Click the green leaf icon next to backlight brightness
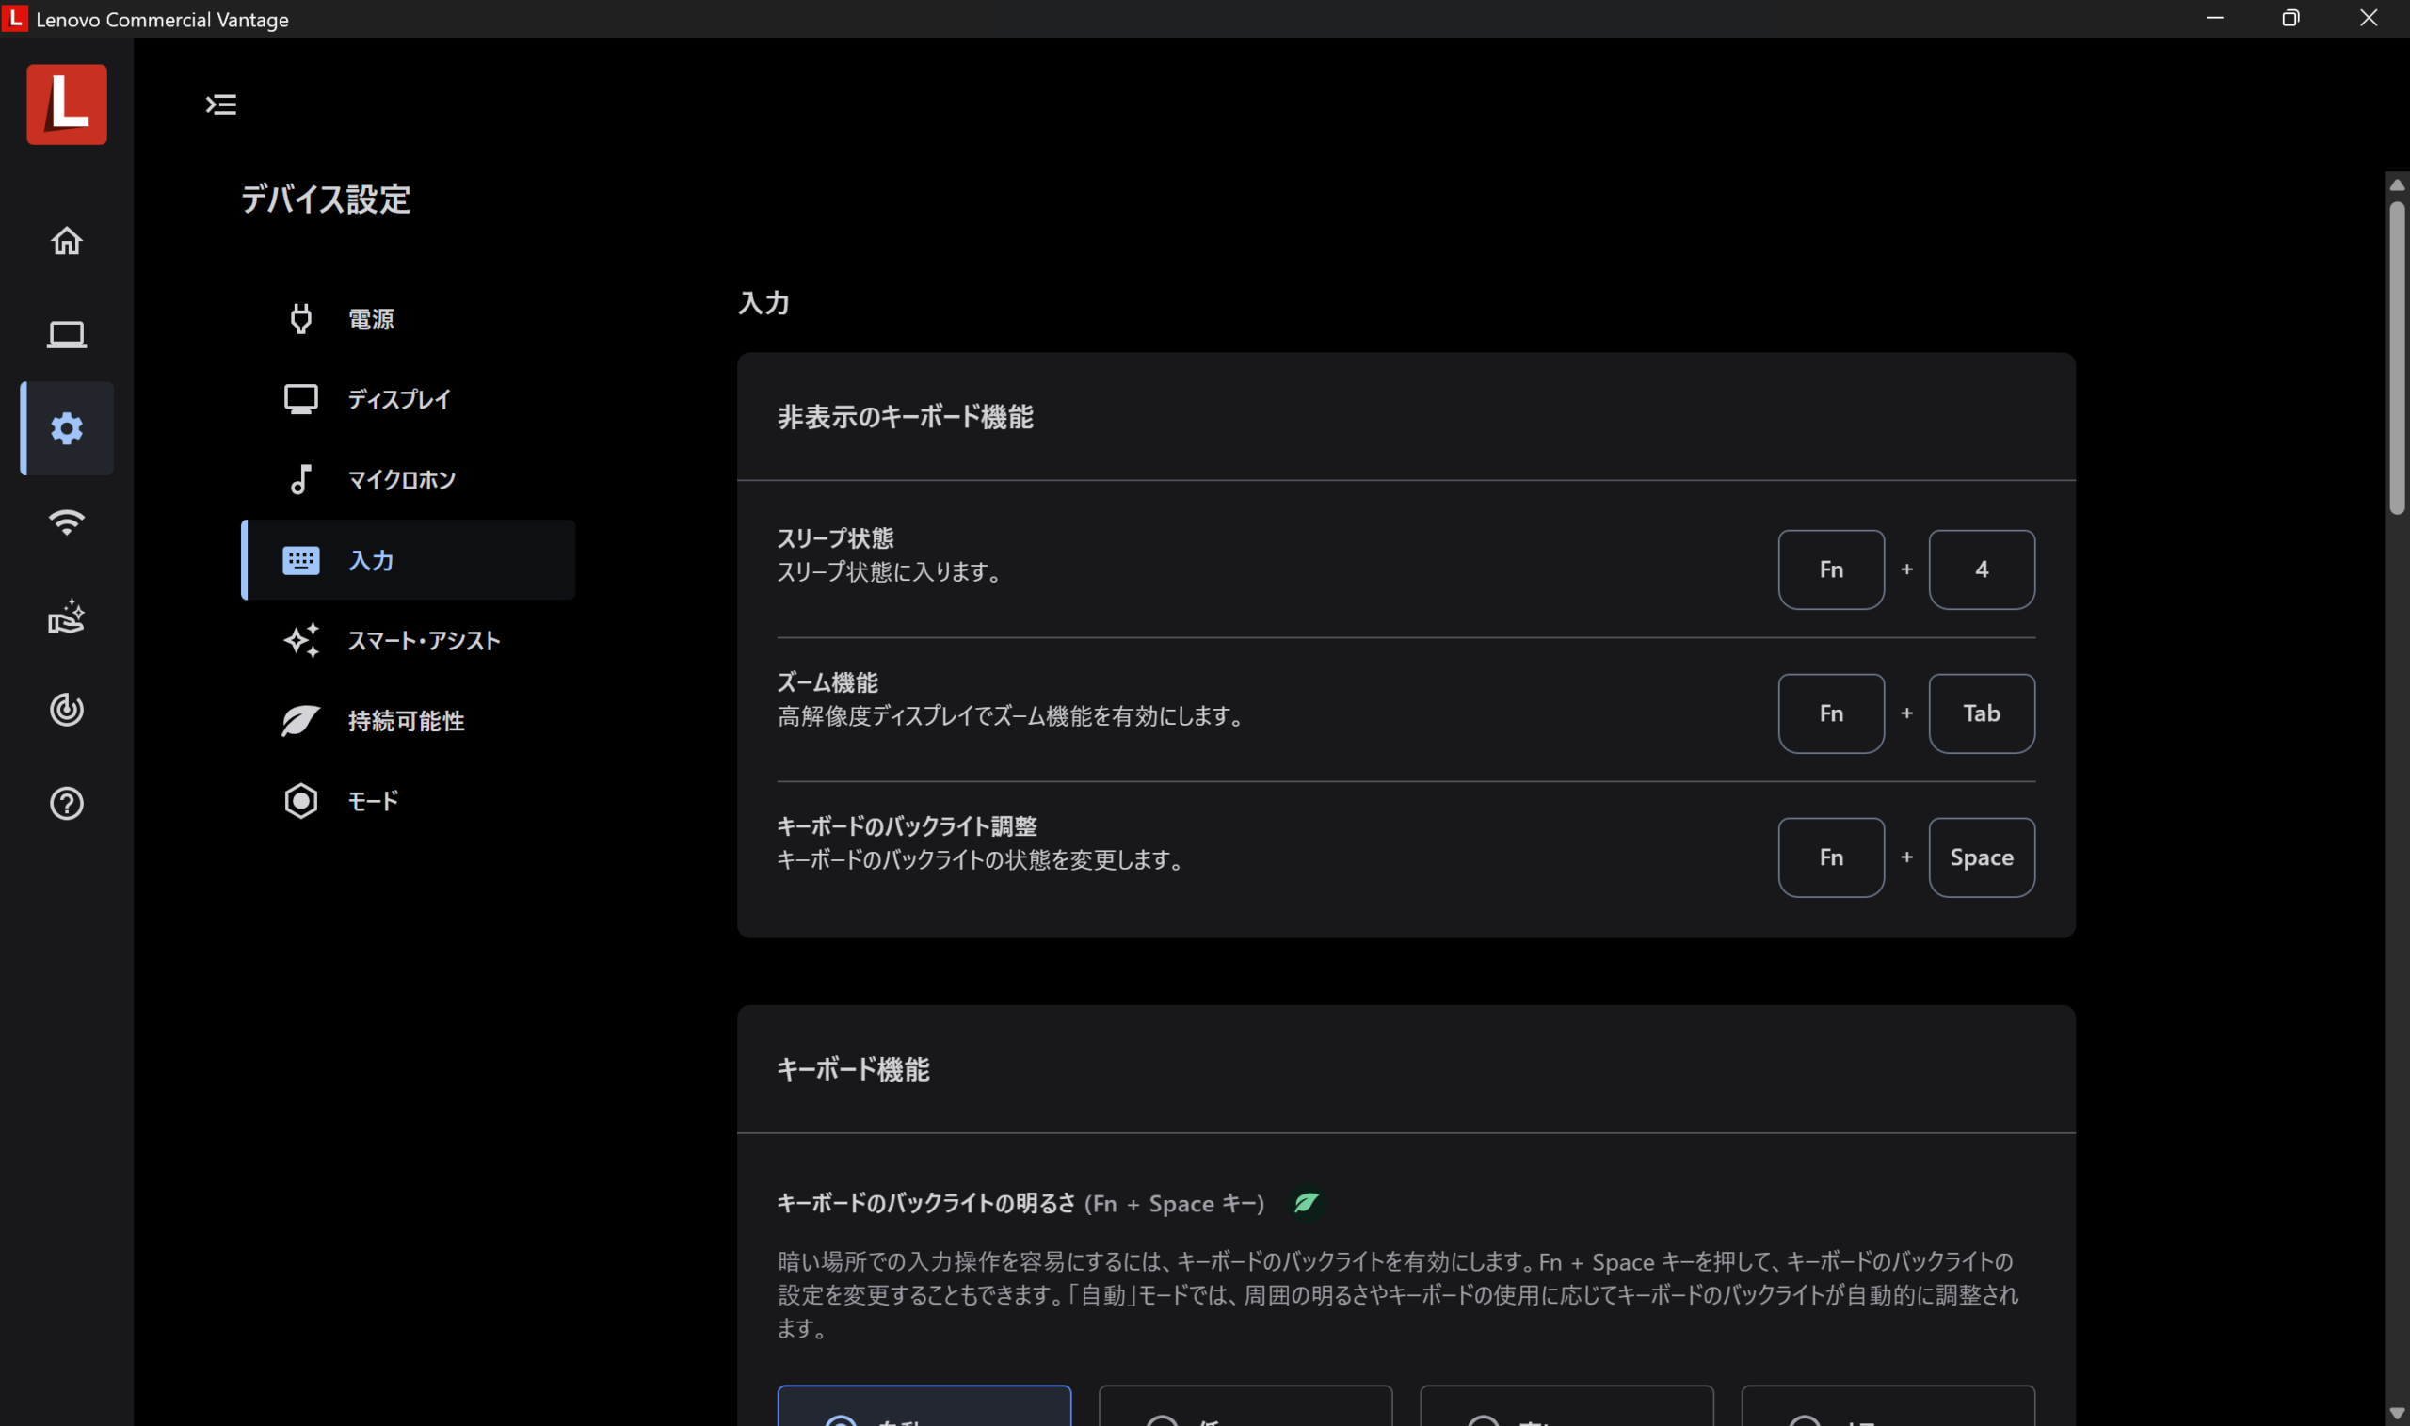 point(1306,1203)
